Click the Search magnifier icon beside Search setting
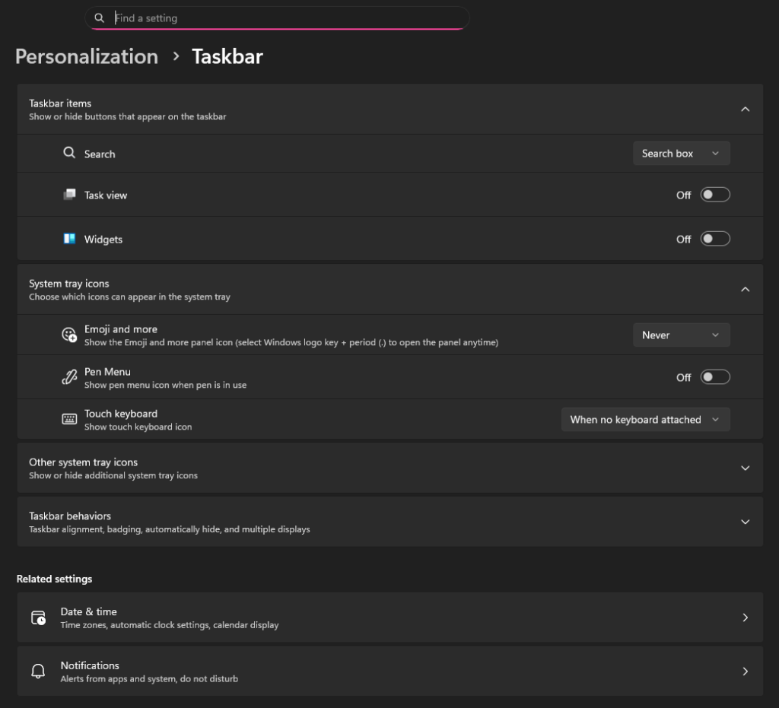The height and width of the screenshot is (708, 779). click(x=68, y=153)
